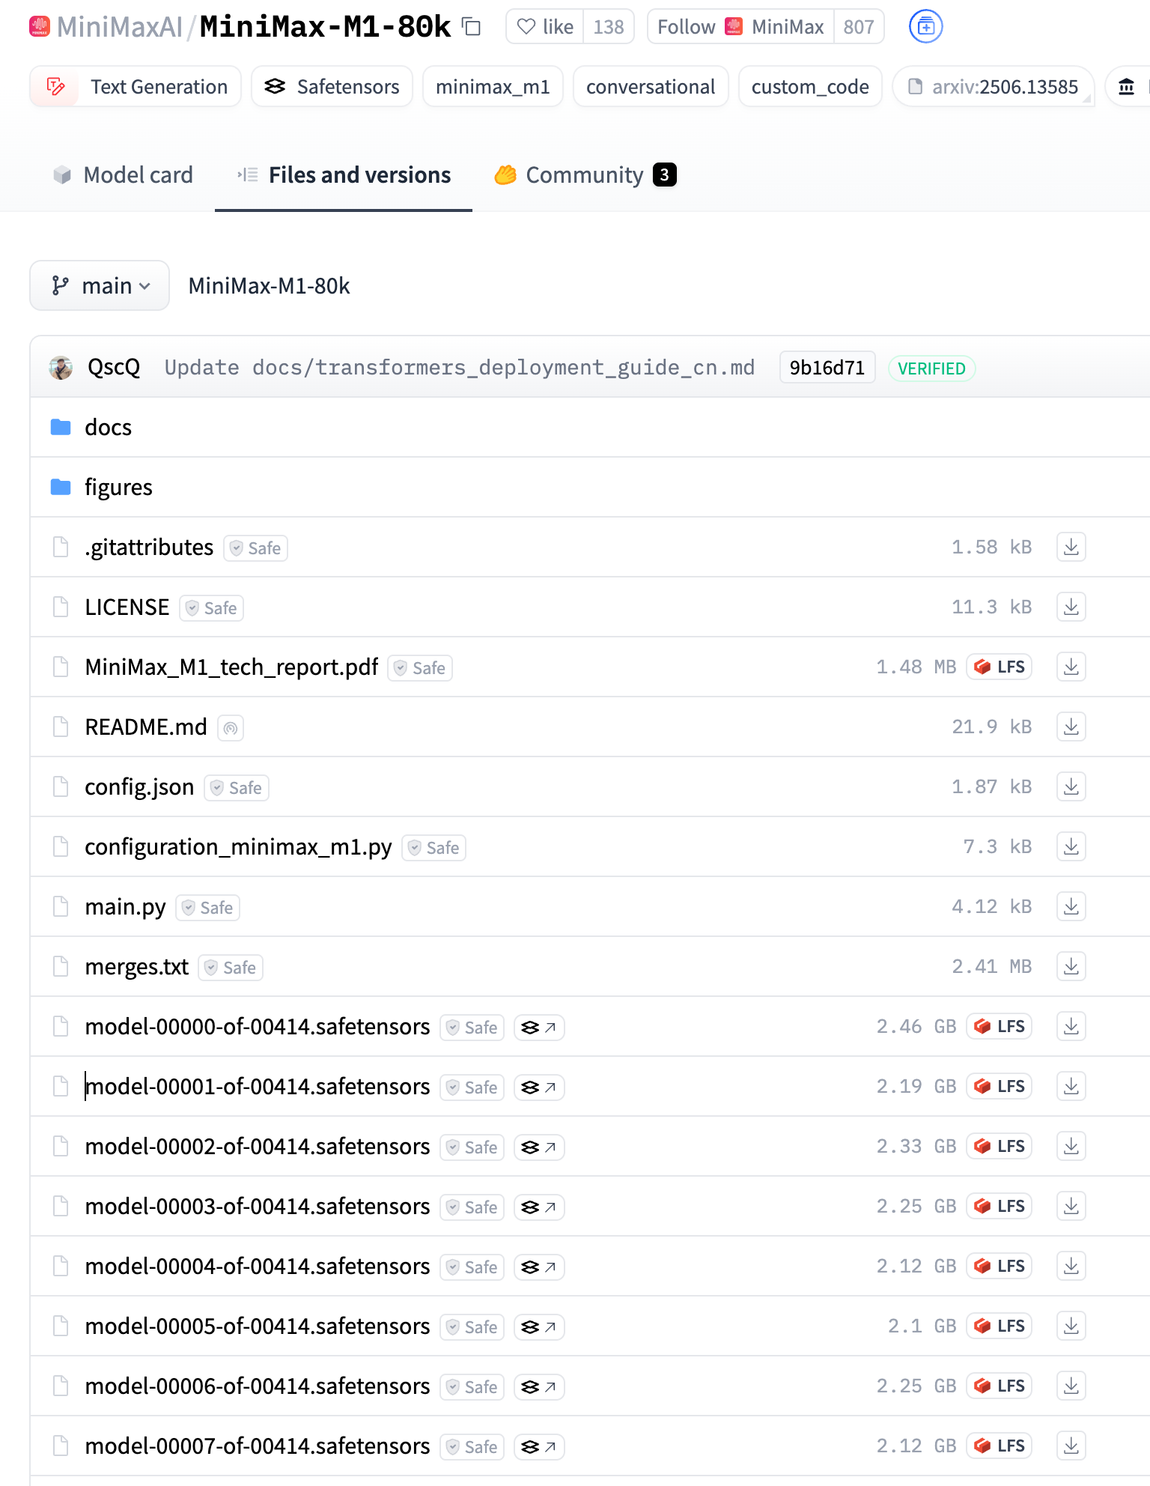Open the arxiv:2506.13585 paper tag
Viewport: 1150px width, 1486px height.
click(993, 87)
